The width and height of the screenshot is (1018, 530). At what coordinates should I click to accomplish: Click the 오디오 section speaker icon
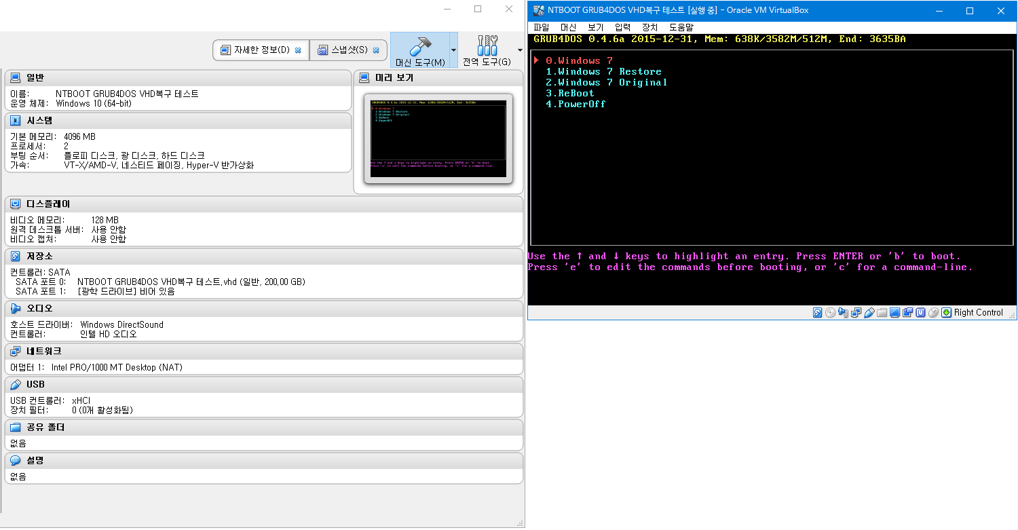[16, 308]
